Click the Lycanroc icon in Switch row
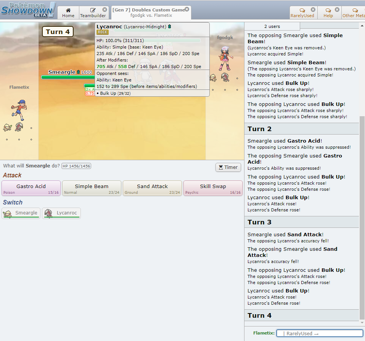The image size is (365, 341). (x=48, y=213)
